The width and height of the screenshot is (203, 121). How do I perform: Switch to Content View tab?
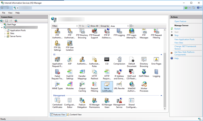74,115
